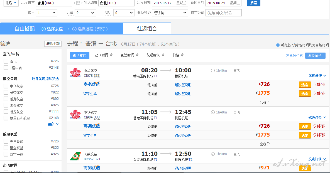
Task: Expand 航班详情 for flight BR852
Action: pyautogui.click(x=317, y=159)
